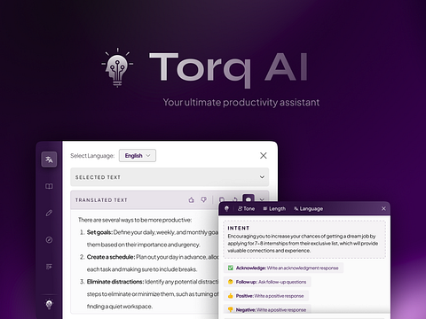
Task: Click the 'TRANSLATED TEXT' heading
Action: (101, 200)
